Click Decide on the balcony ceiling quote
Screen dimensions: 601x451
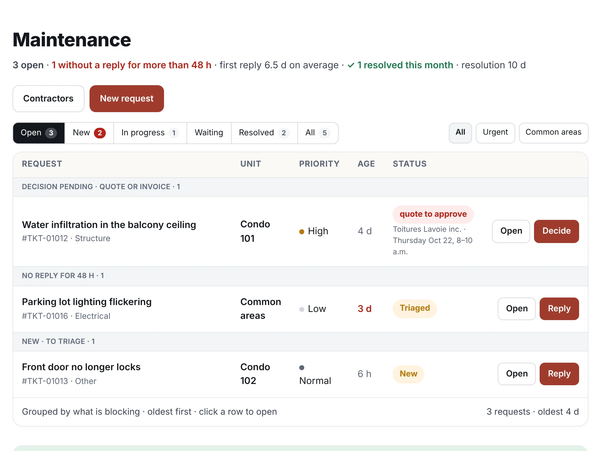coord(556,231)
